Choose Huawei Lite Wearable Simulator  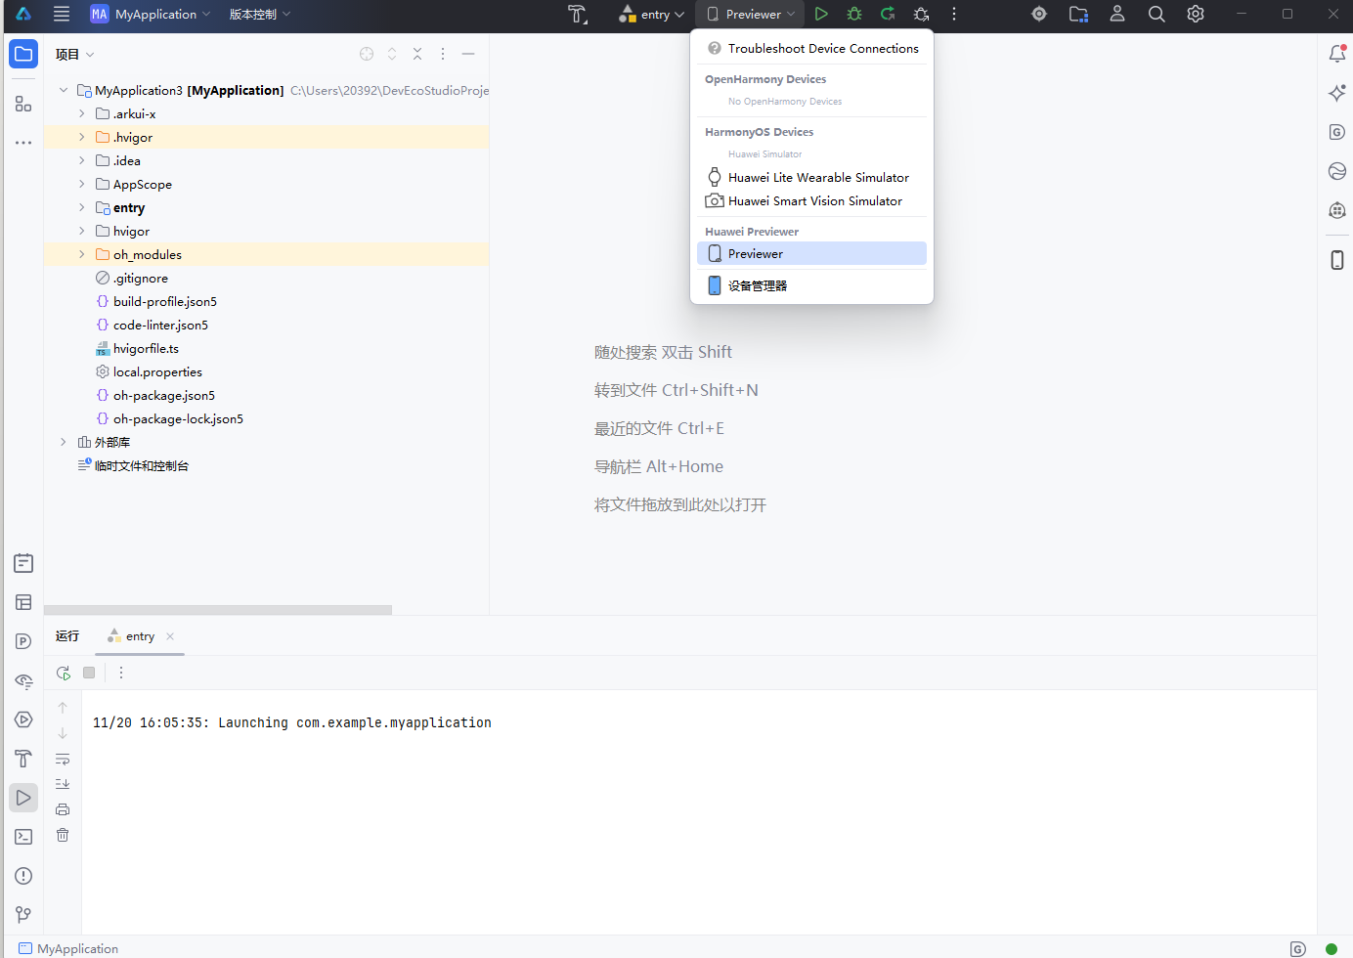pyautogui.click(x=812, y=177)
